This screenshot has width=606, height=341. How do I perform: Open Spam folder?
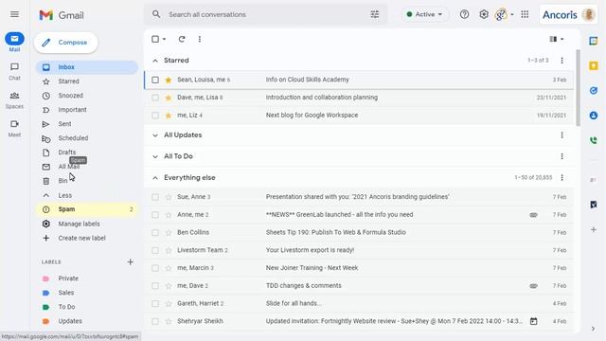click(x=87, y=209)
